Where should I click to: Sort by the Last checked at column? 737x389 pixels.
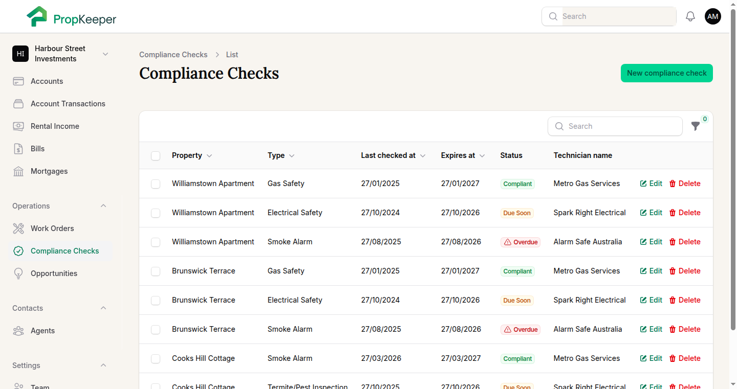393,155
